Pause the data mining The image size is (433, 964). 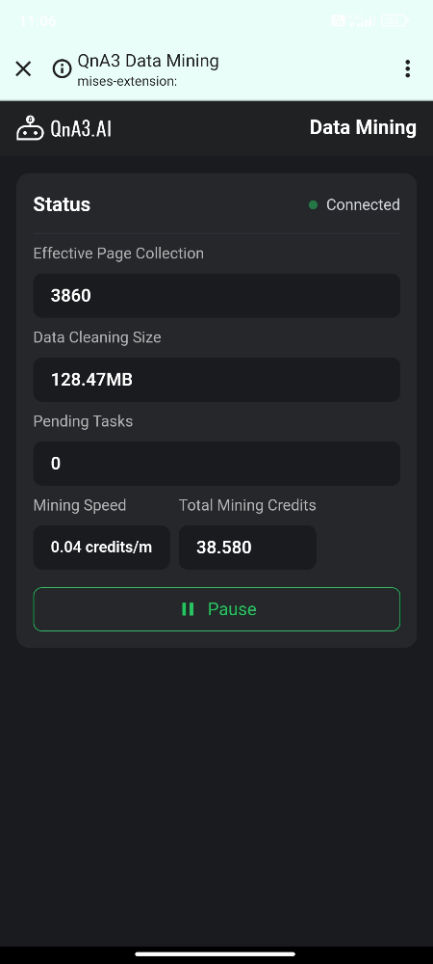216,609
